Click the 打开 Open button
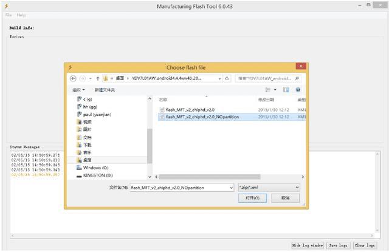Screen dimensions: 389x252 tap(253, 198)
